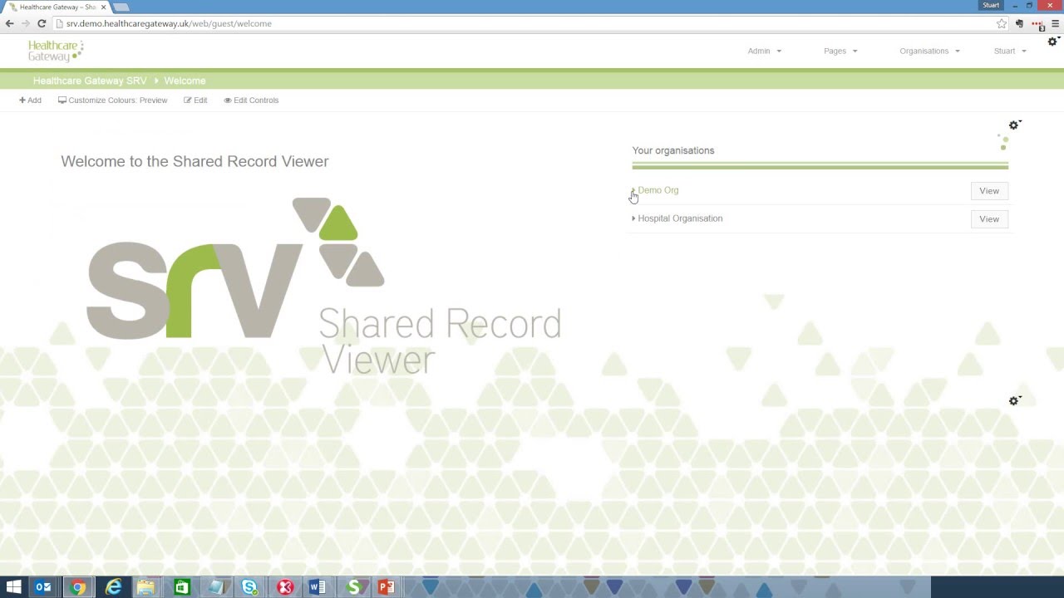Click the 'Your organisations' heading text
The image size is (1064, 598).
pyautogui.click(x=673, y=150)
